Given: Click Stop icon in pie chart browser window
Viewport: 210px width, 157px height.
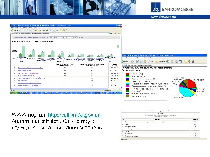Looking at the screenshot, I should (138, 61).
